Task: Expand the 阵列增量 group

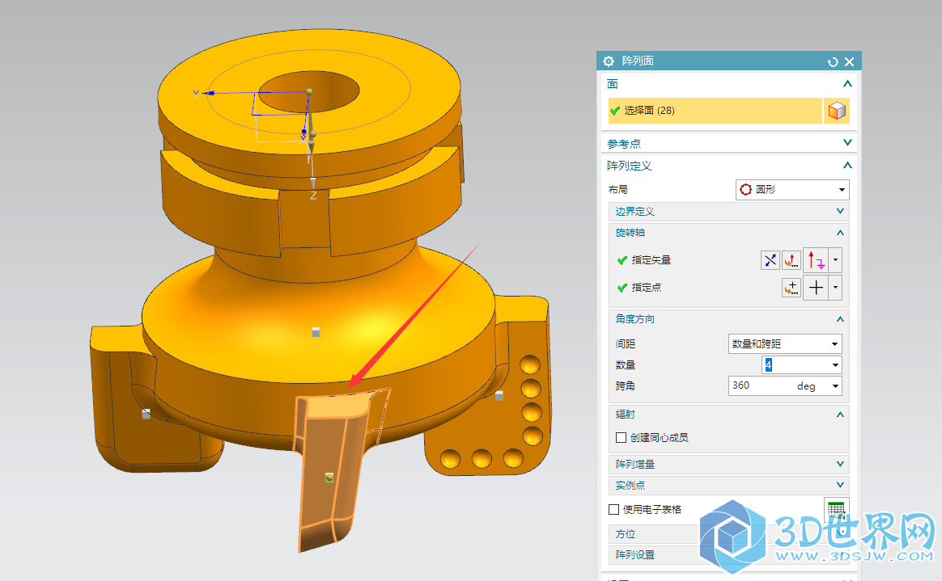Action: point(841,464)
